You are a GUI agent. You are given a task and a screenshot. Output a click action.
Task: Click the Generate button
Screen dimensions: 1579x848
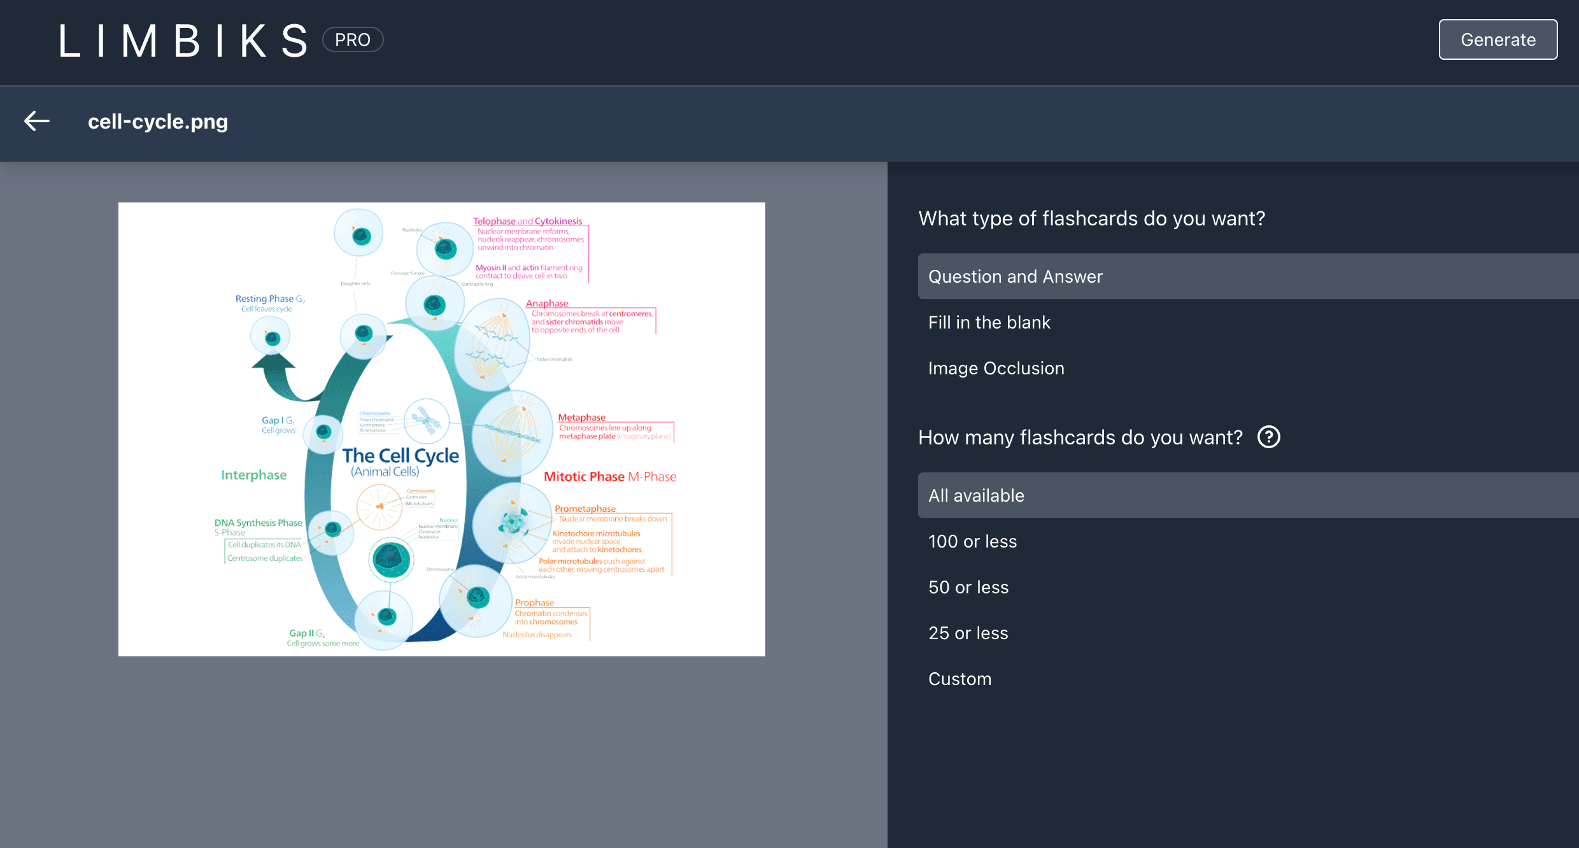pyautogui.click(x=1498, y=39)
